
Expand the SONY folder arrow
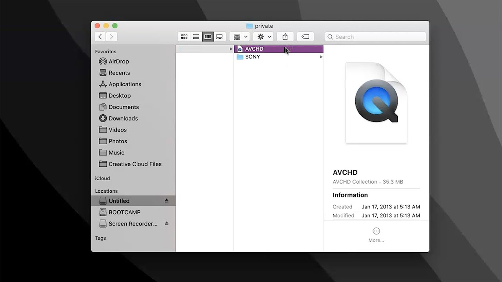[321, 57]
